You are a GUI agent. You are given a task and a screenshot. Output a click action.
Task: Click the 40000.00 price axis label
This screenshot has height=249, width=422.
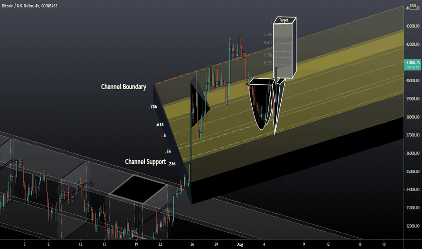(x=413, y=81)
